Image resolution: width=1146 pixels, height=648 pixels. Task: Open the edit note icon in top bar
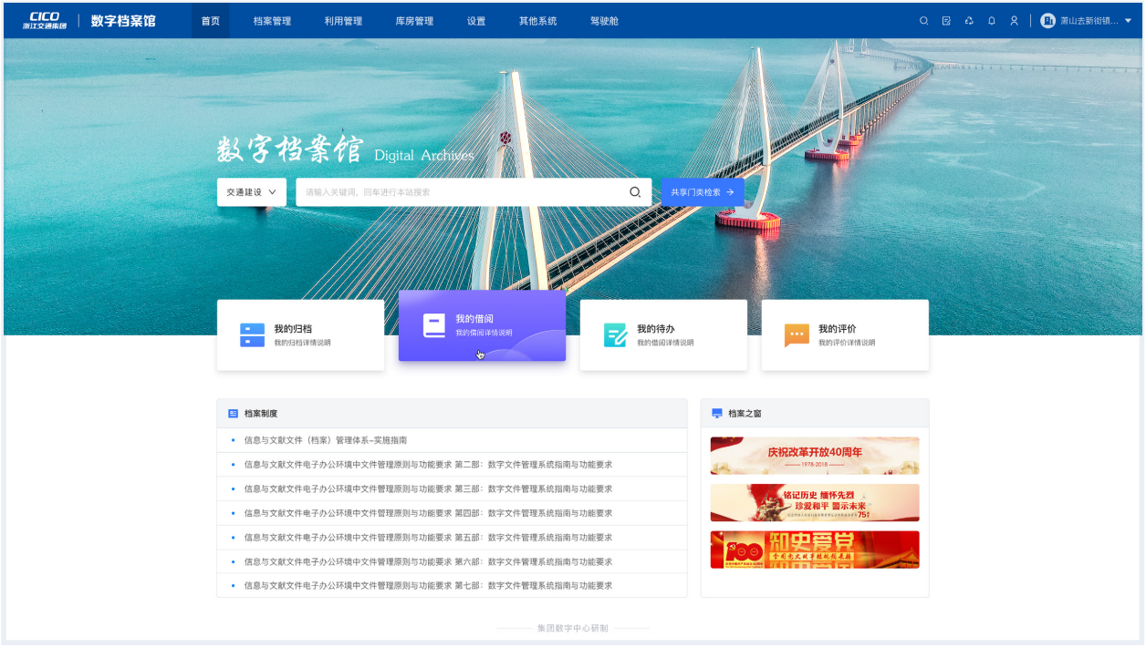tap(946, 21)
